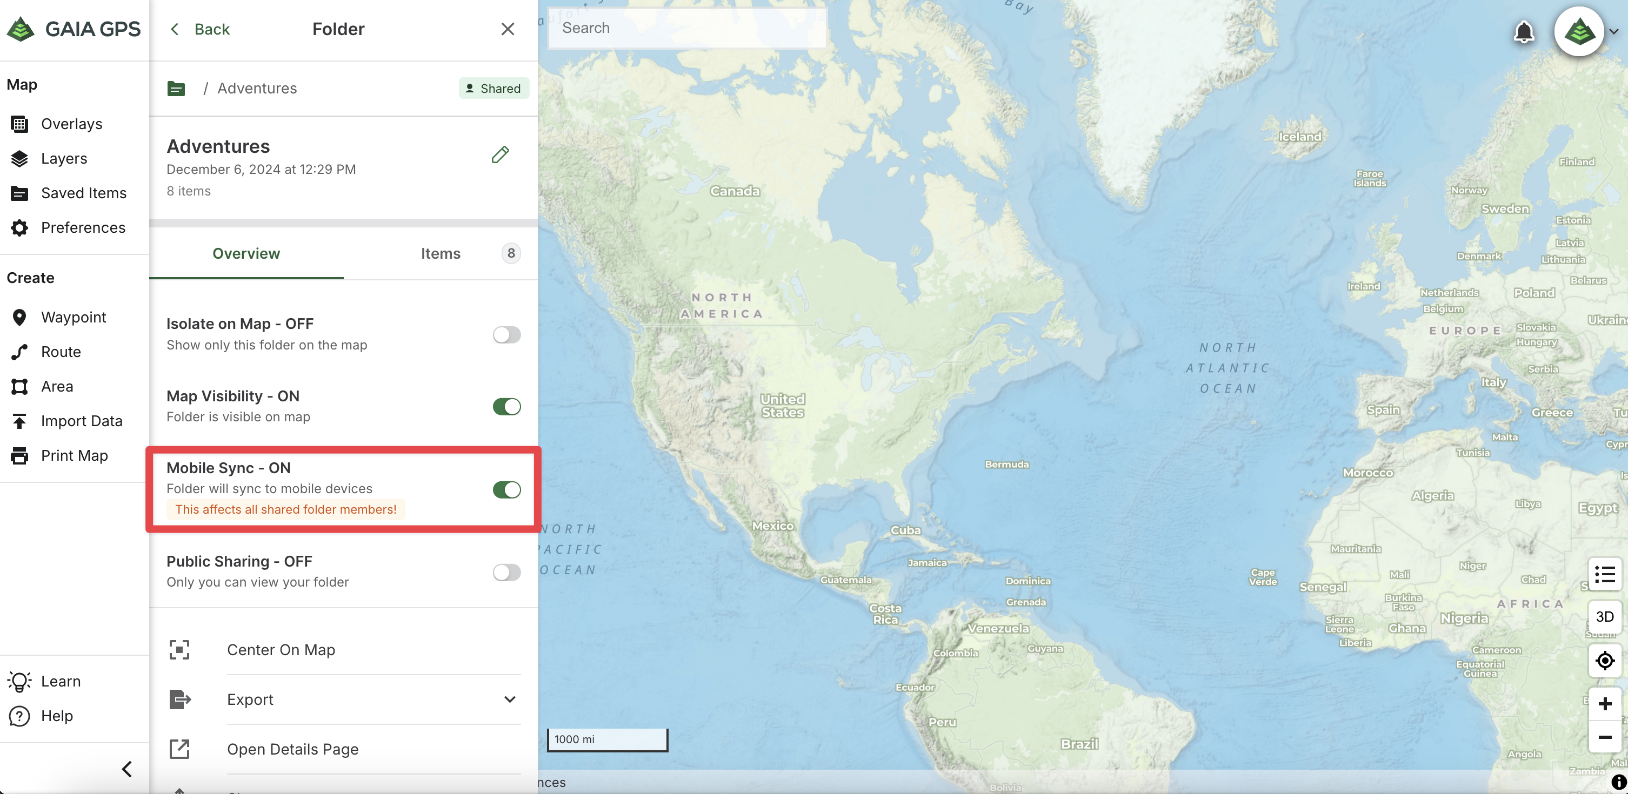Screen dimensions: 1628x794
Task: Open Layers from the sidebar
Action: point(64,159)
